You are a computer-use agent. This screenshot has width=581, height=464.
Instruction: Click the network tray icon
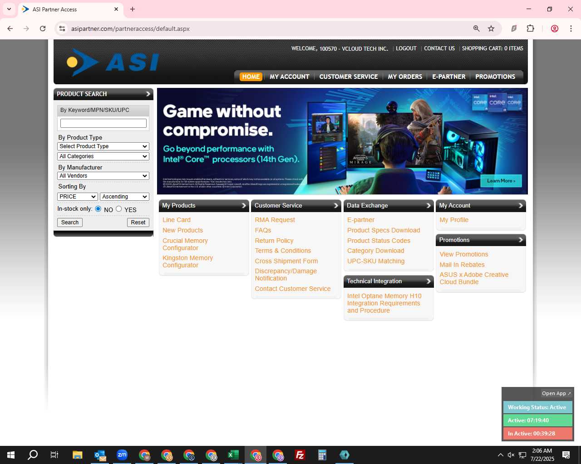pos(522,455)
